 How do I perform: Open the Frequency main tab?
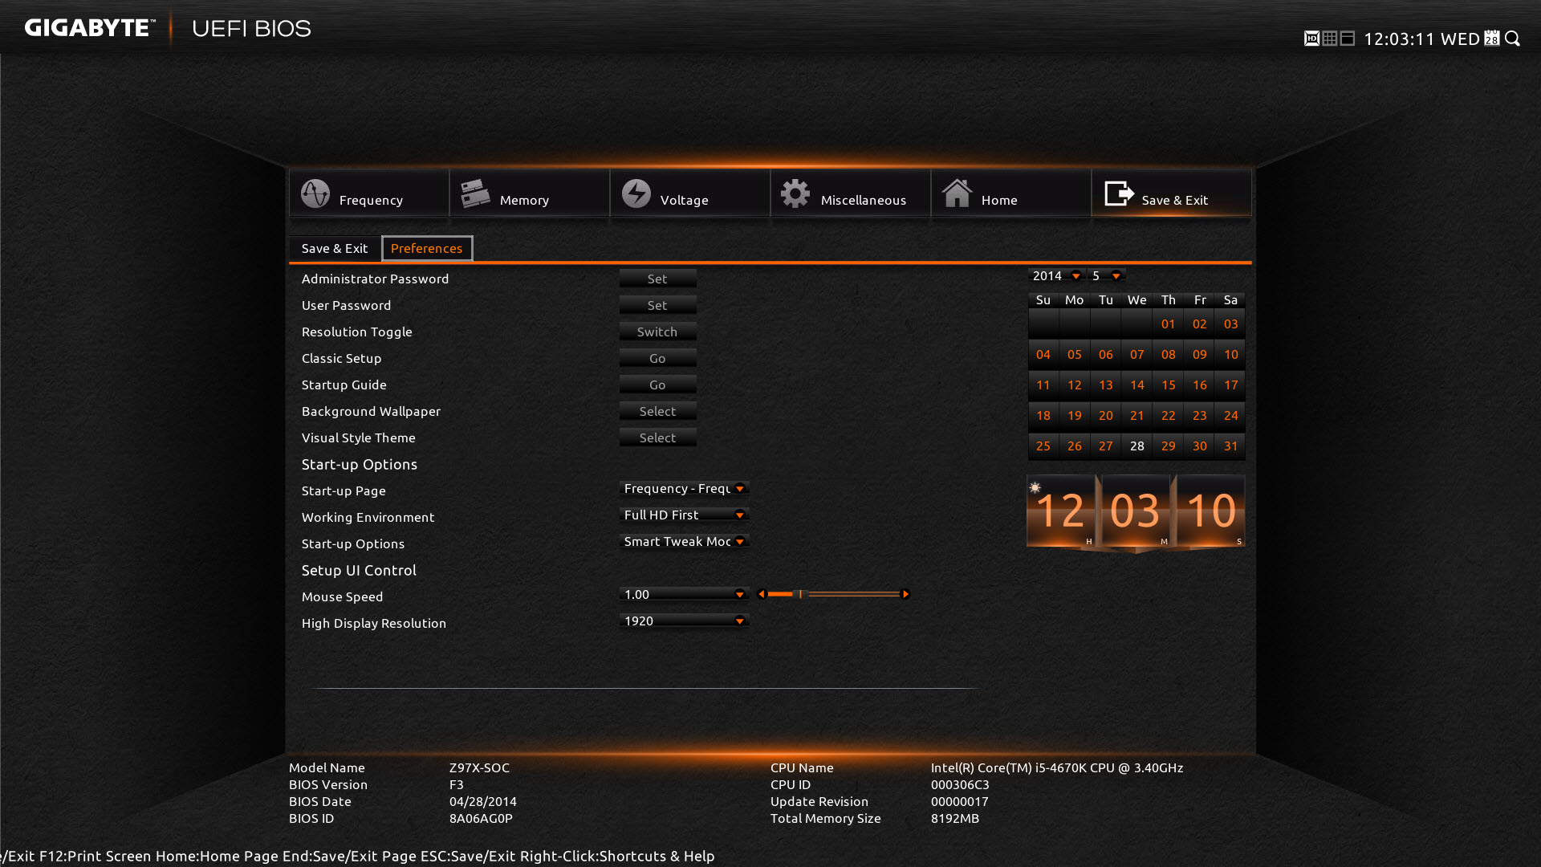pos(369,193)
